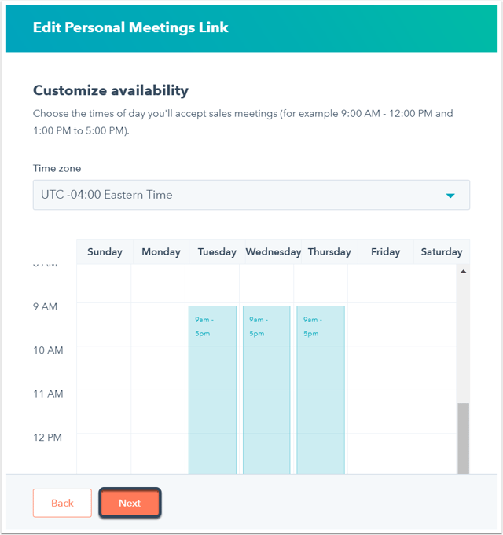
Task: Click the scrollbar up arrow in calendar
Action: coord(463,272)
